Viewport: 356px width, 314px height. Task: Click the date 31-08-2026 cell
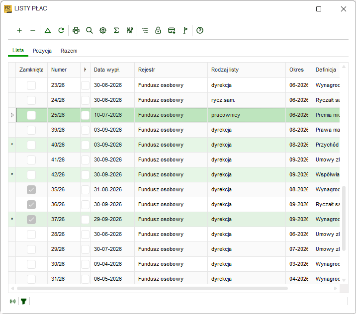(112, 190)
